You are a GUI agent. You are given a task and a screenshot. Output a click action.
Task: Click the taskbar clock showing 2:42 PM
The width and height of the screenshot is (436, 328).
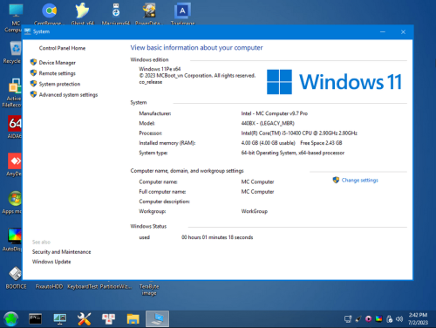click(418, 318)
